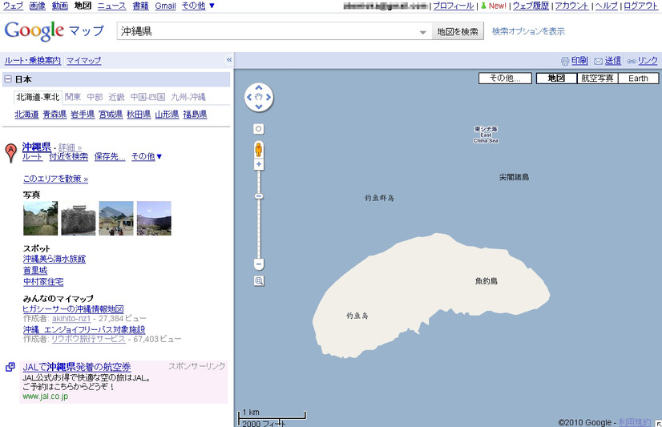
Task: Switch map to 地図 view
Action: tap(556, 79)
